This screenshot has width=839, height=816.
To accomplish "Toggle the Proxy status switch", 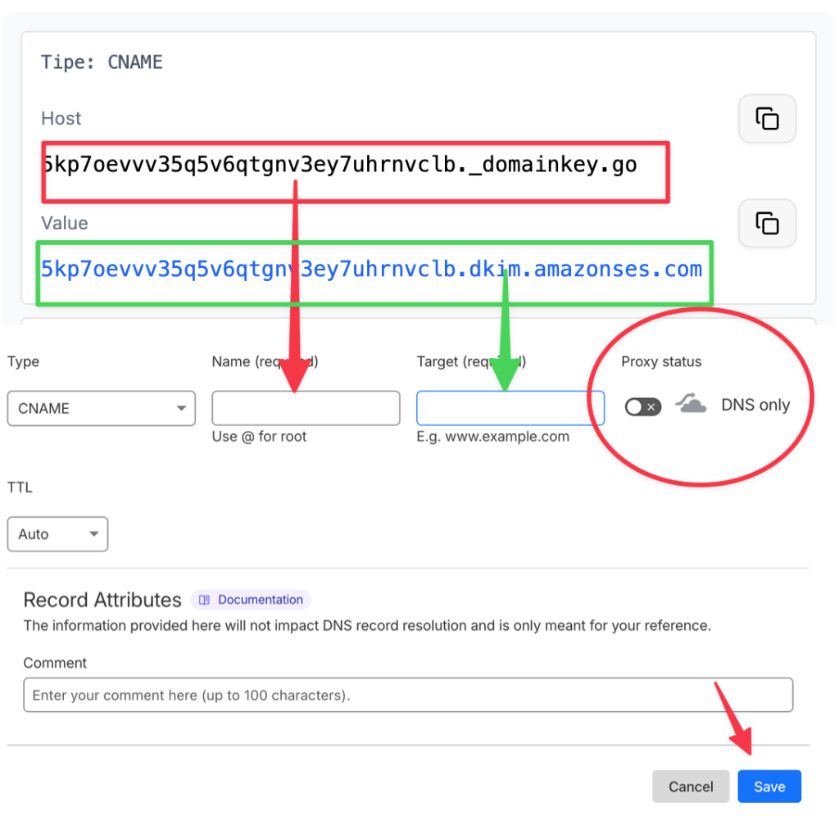I will click(642, 406).
